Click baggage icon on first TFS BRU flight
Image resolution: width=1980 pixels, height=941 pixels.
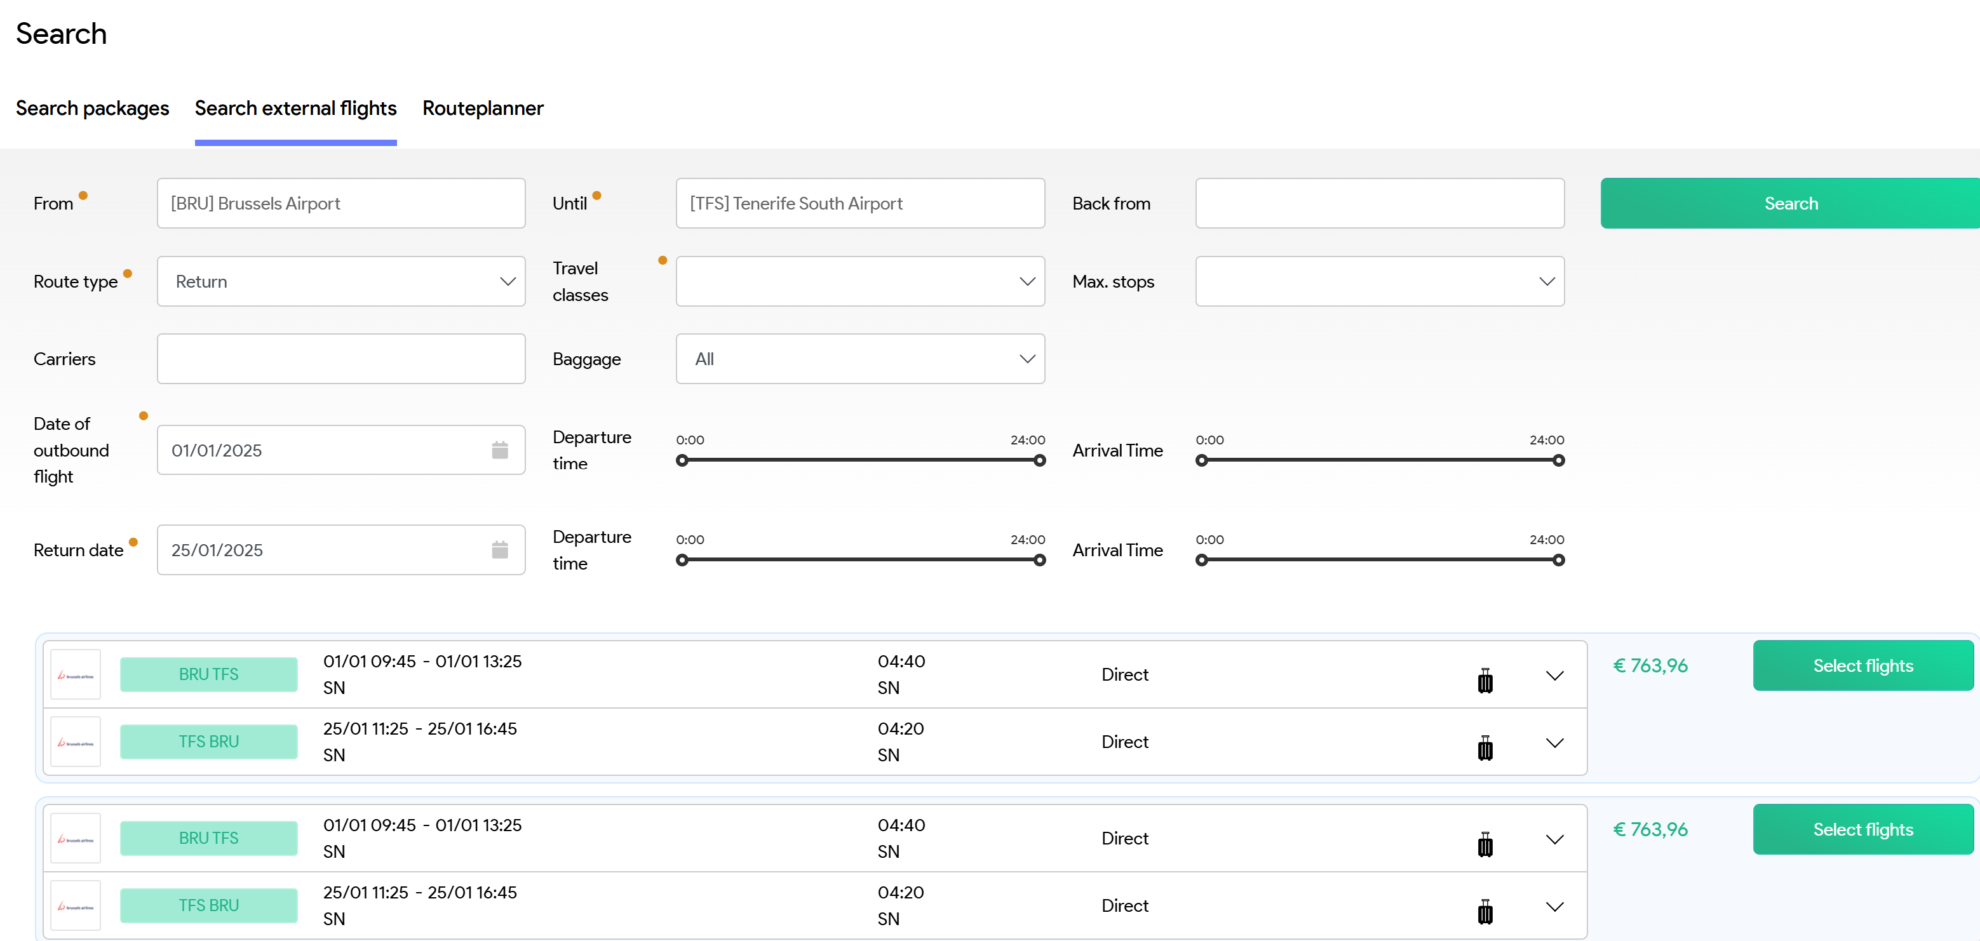click(x=1485, y=747)
